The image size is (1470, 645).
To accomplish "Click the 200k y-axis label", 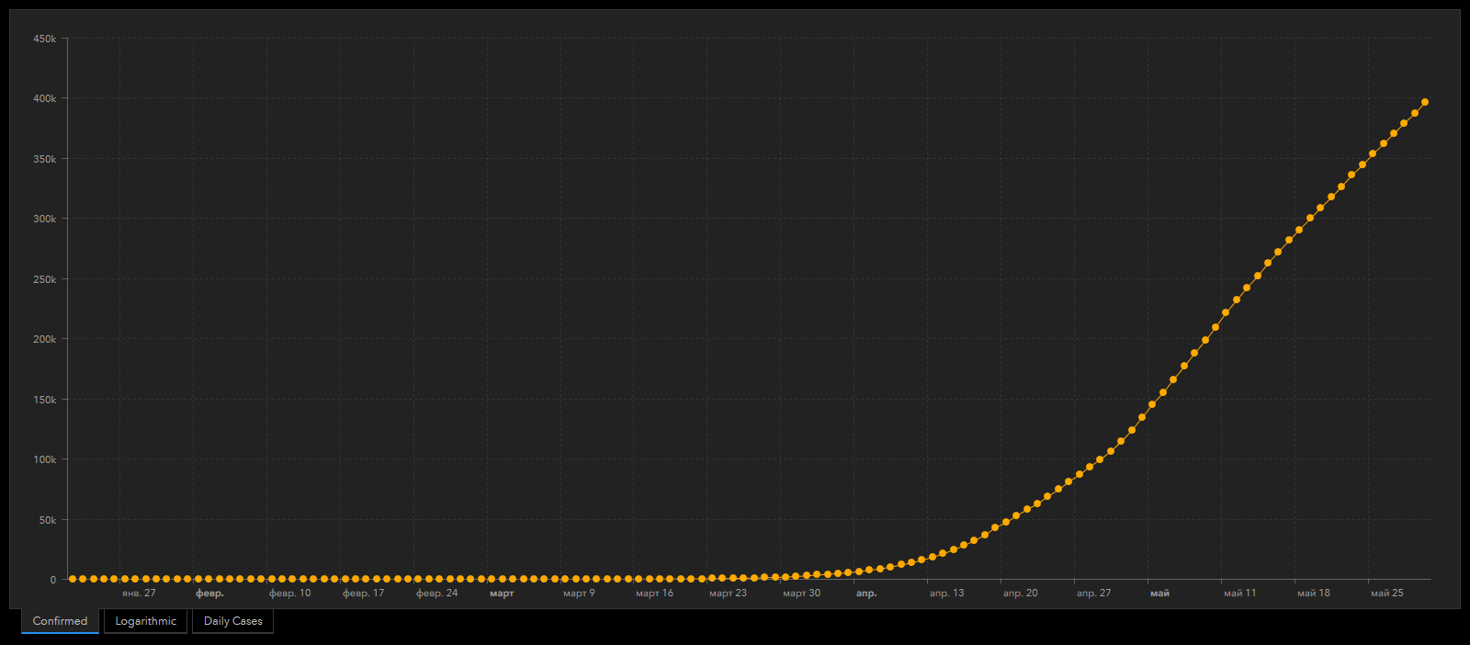I will [45, 339].
